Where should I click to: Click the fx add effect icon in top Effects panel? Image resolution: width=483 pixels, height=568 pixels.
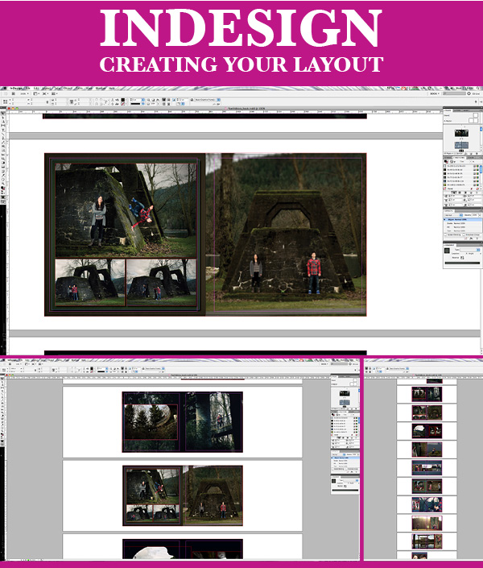[x=471, y=238]
